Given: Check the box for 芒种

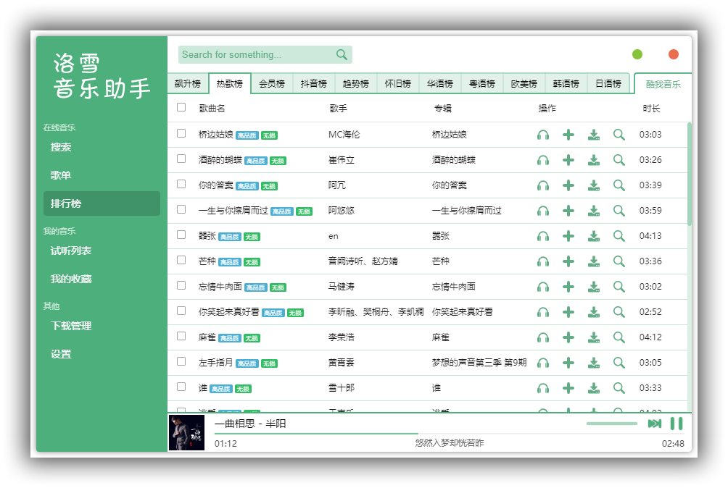Looking at the screenshot, I should pyautogui.click(x=181, y=260).
